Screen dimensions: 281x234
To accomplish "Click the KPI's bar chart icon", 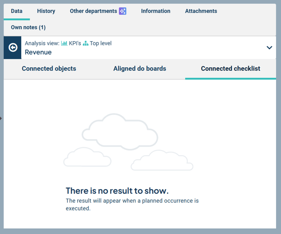I will [64, 43].
